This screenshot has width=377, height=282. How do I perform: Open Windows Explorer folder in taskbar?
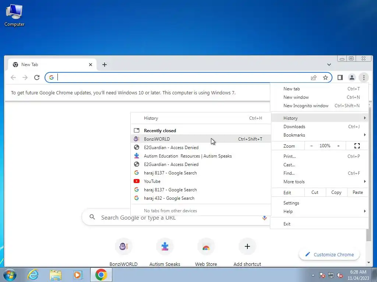click(56, 275)
